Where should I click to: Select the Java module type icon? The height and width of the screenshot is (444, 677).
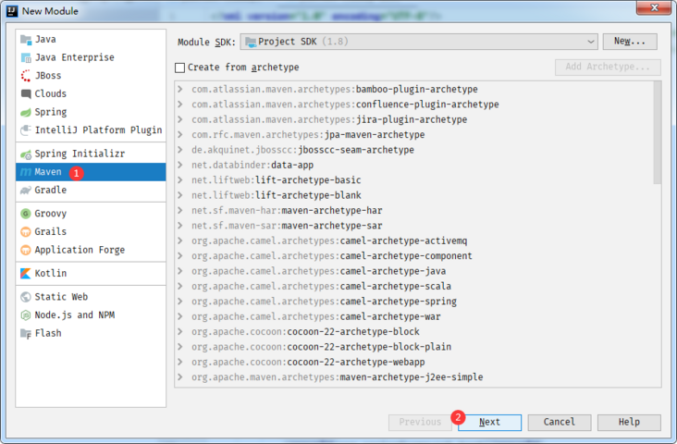(26, 40)
